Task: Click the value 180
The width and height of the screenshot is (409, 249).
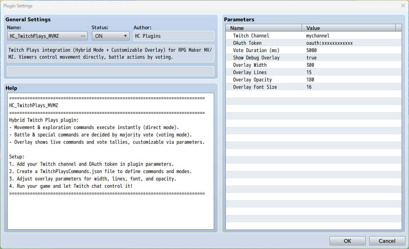Action: 310,80
